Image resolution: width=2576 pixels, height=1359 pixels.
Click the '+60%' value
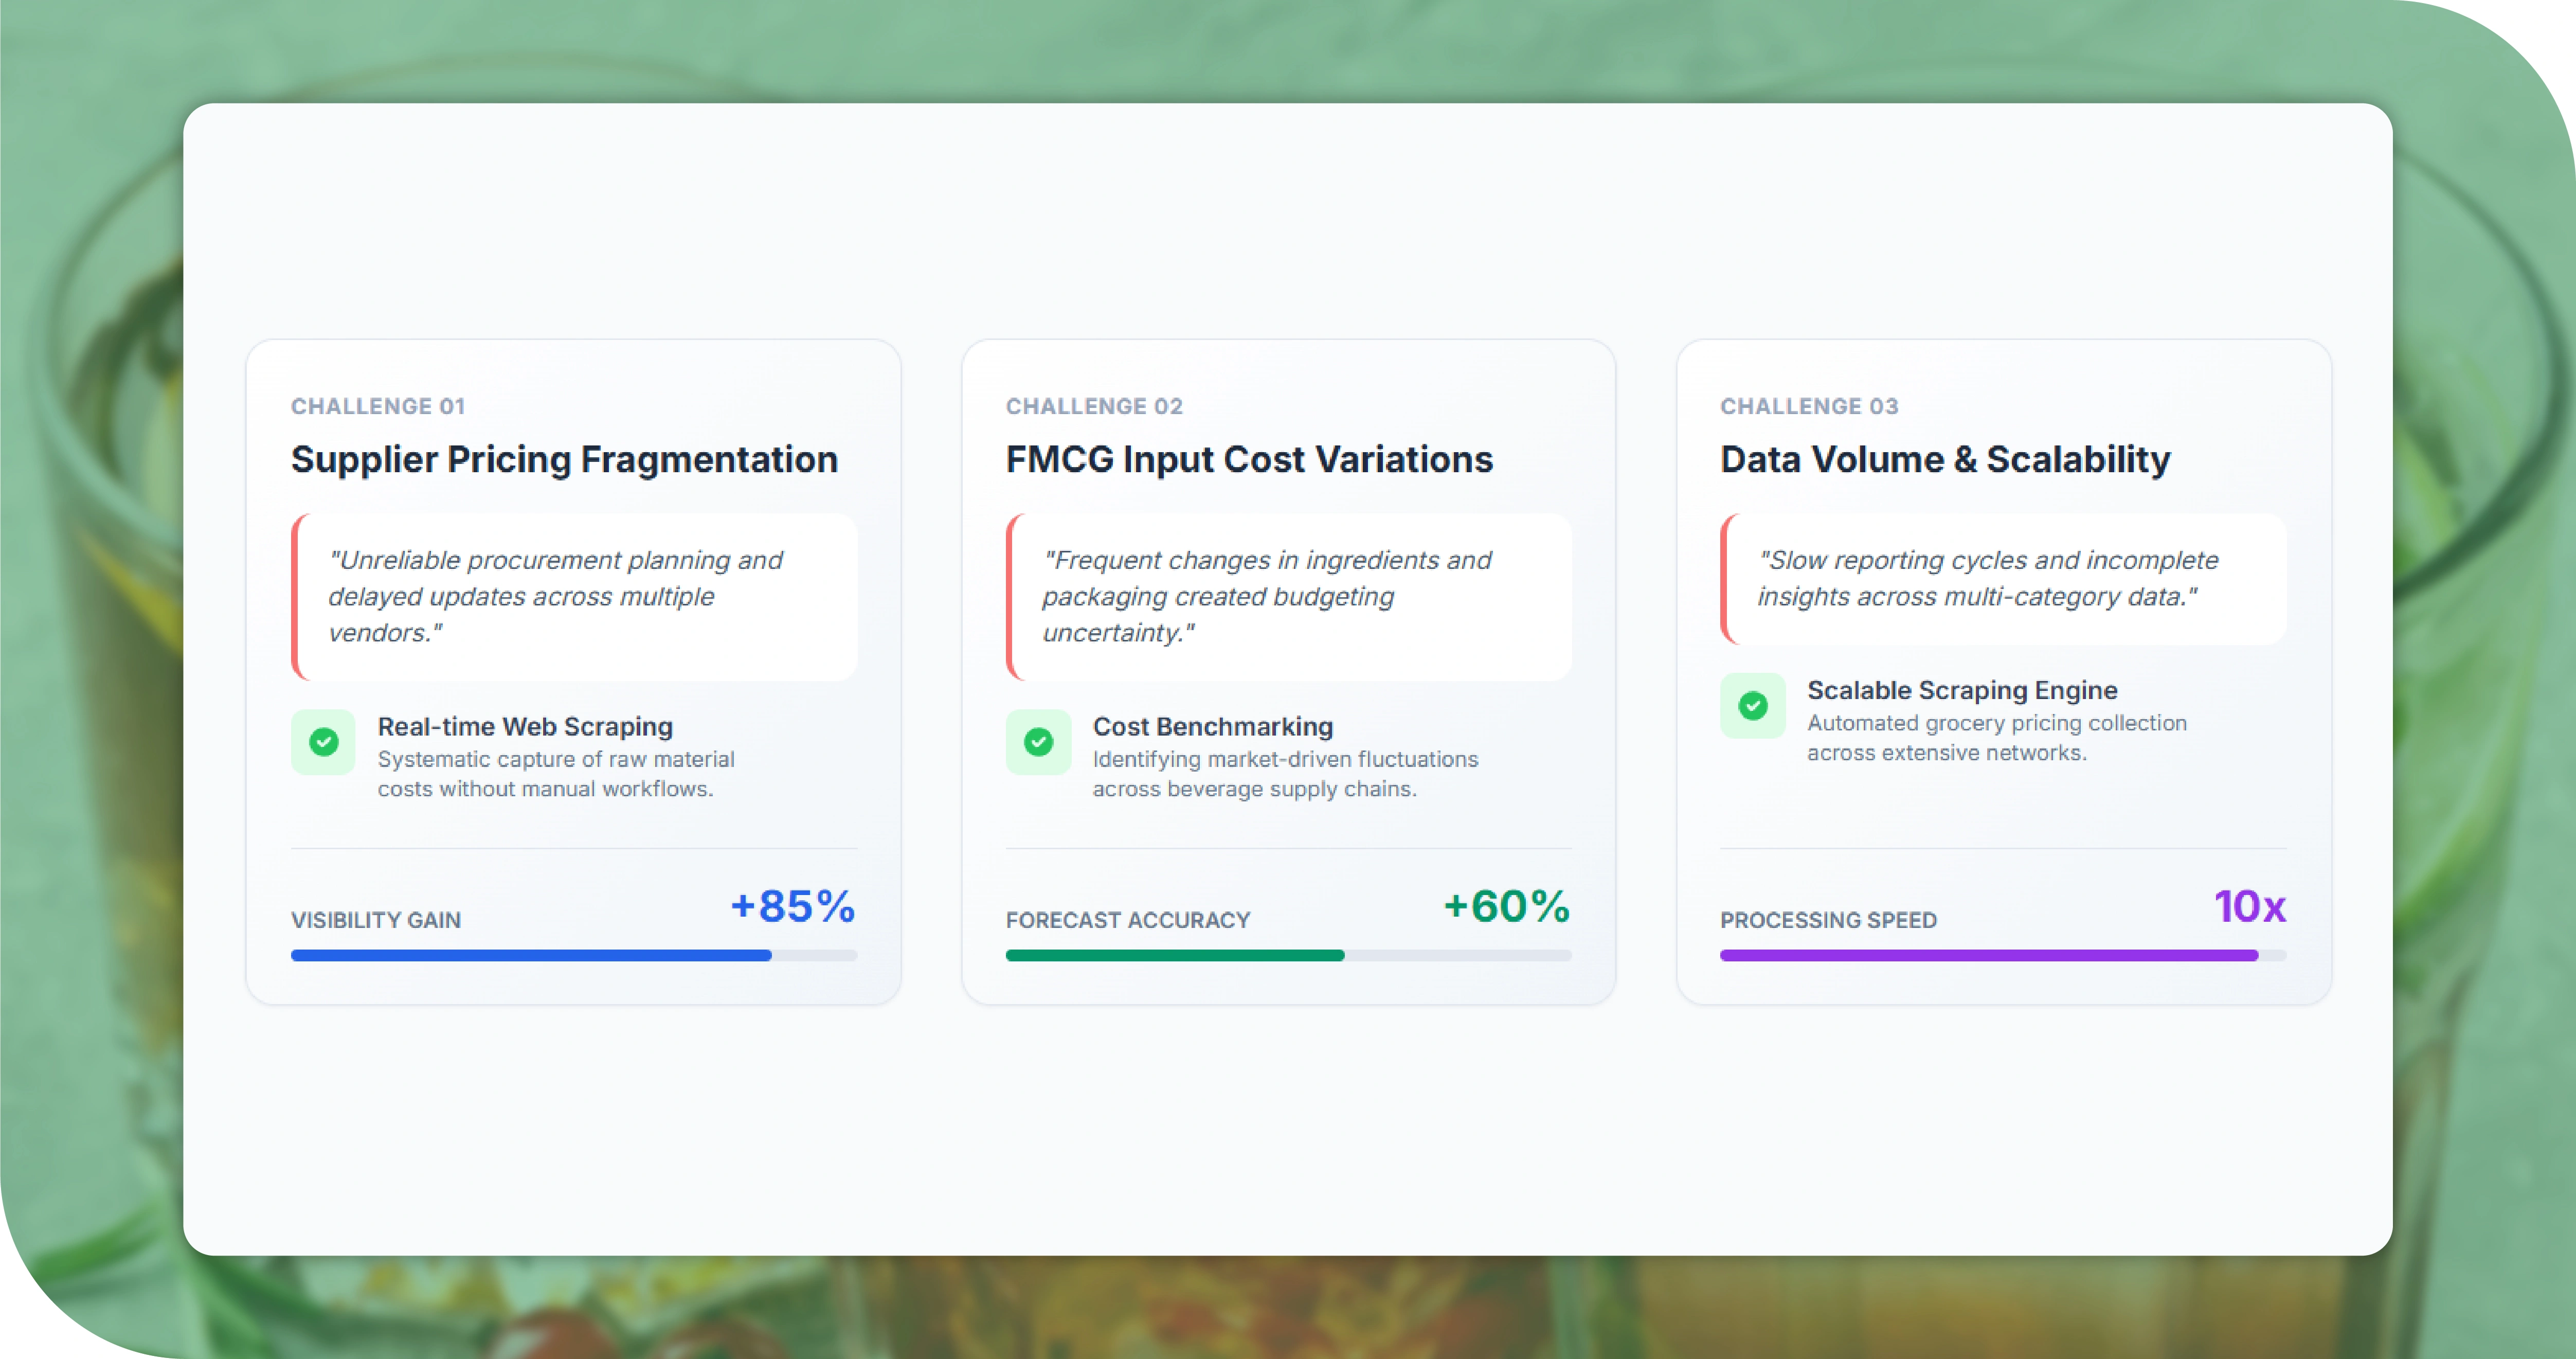click(1507, 906)
